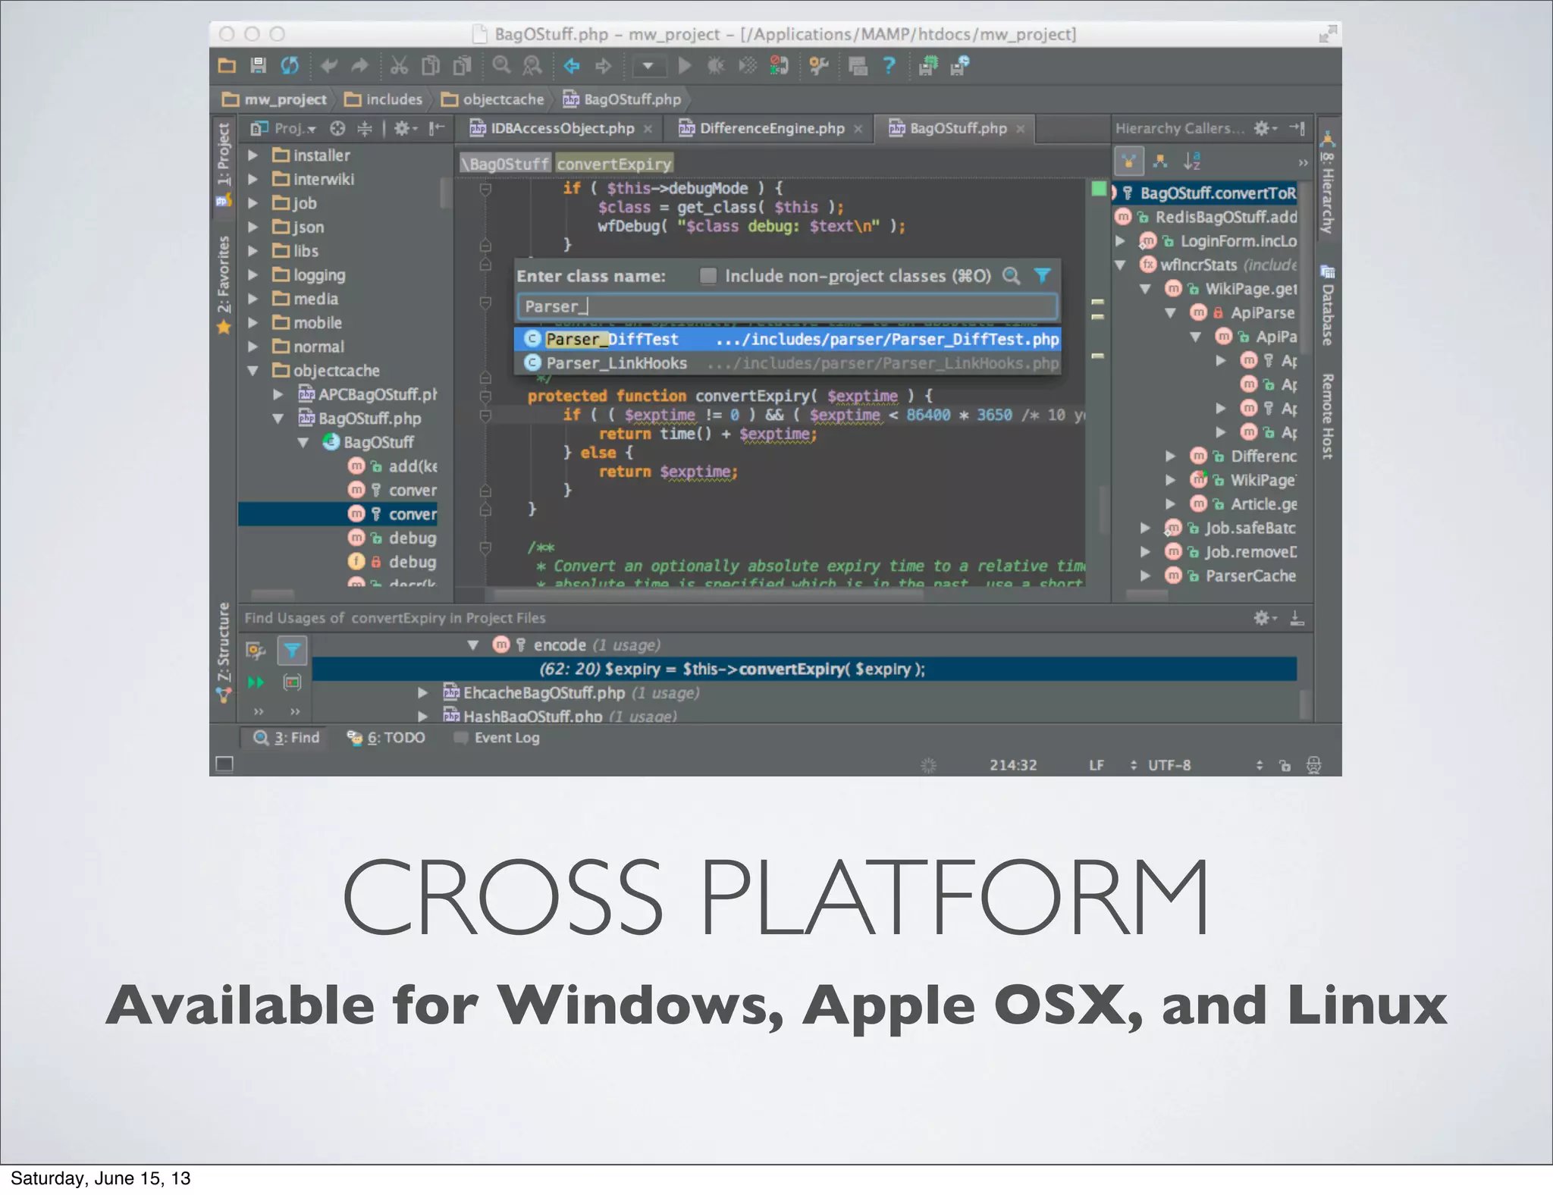Click Collapse all icon in Project panel
Viewport: 1553px width, 1195px height.
click(x=365, y=129)
